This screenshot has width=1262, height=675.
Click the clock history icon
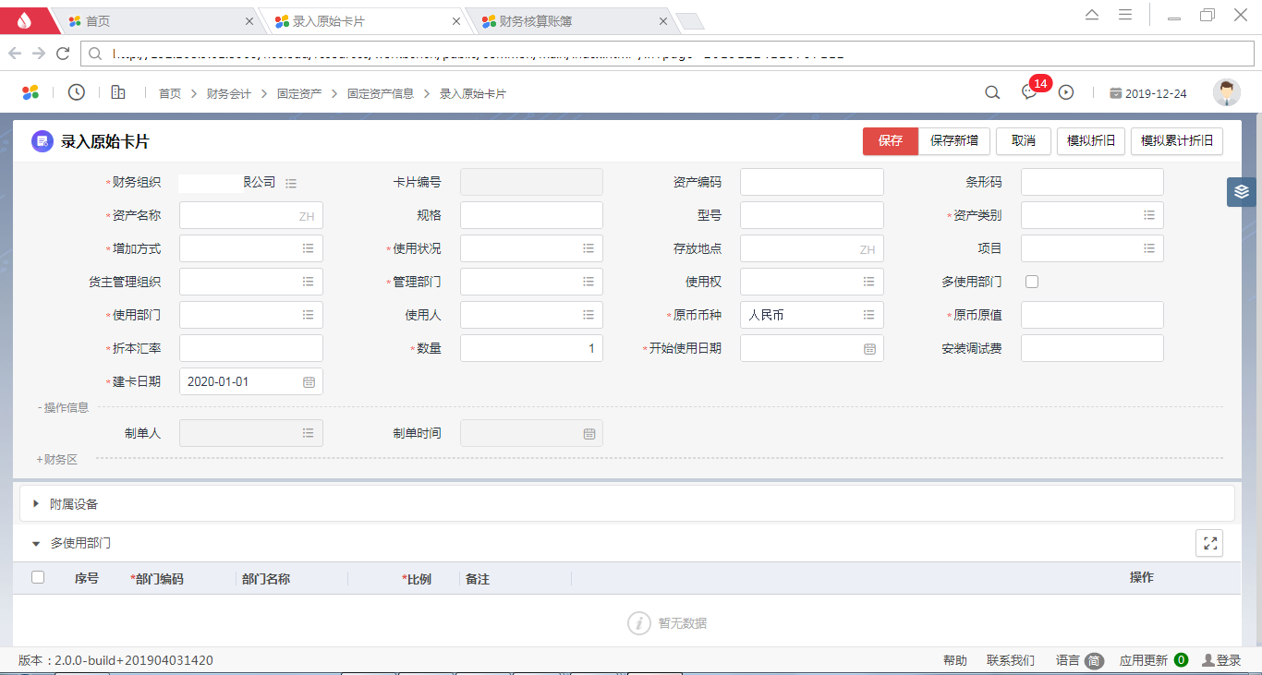77,92
